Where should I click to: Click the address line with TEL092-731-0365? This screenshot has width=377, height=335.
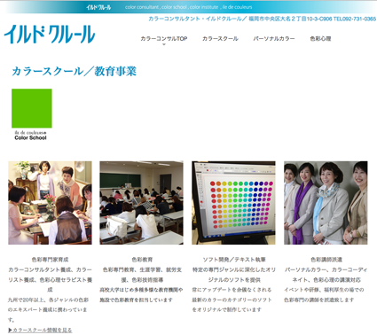click(263, 19)
